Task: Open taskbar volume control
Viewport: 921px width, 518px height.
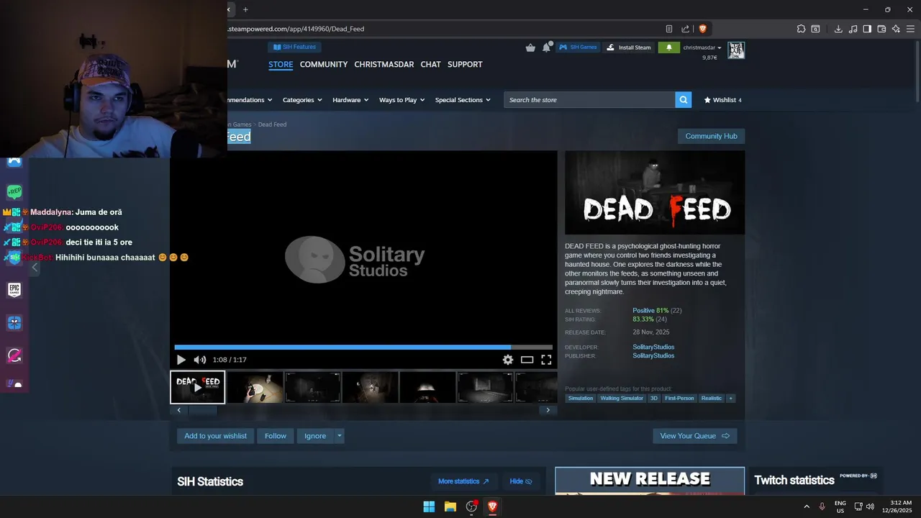Action: pyautogui.click(x=871, y=506)
